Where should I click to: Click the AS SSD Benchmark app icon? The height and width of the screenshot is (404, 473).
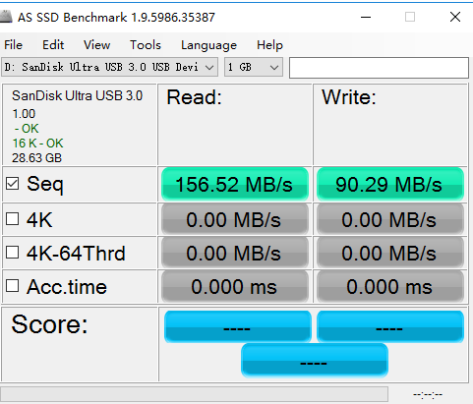pyautogui.click(x=5, y=17)
